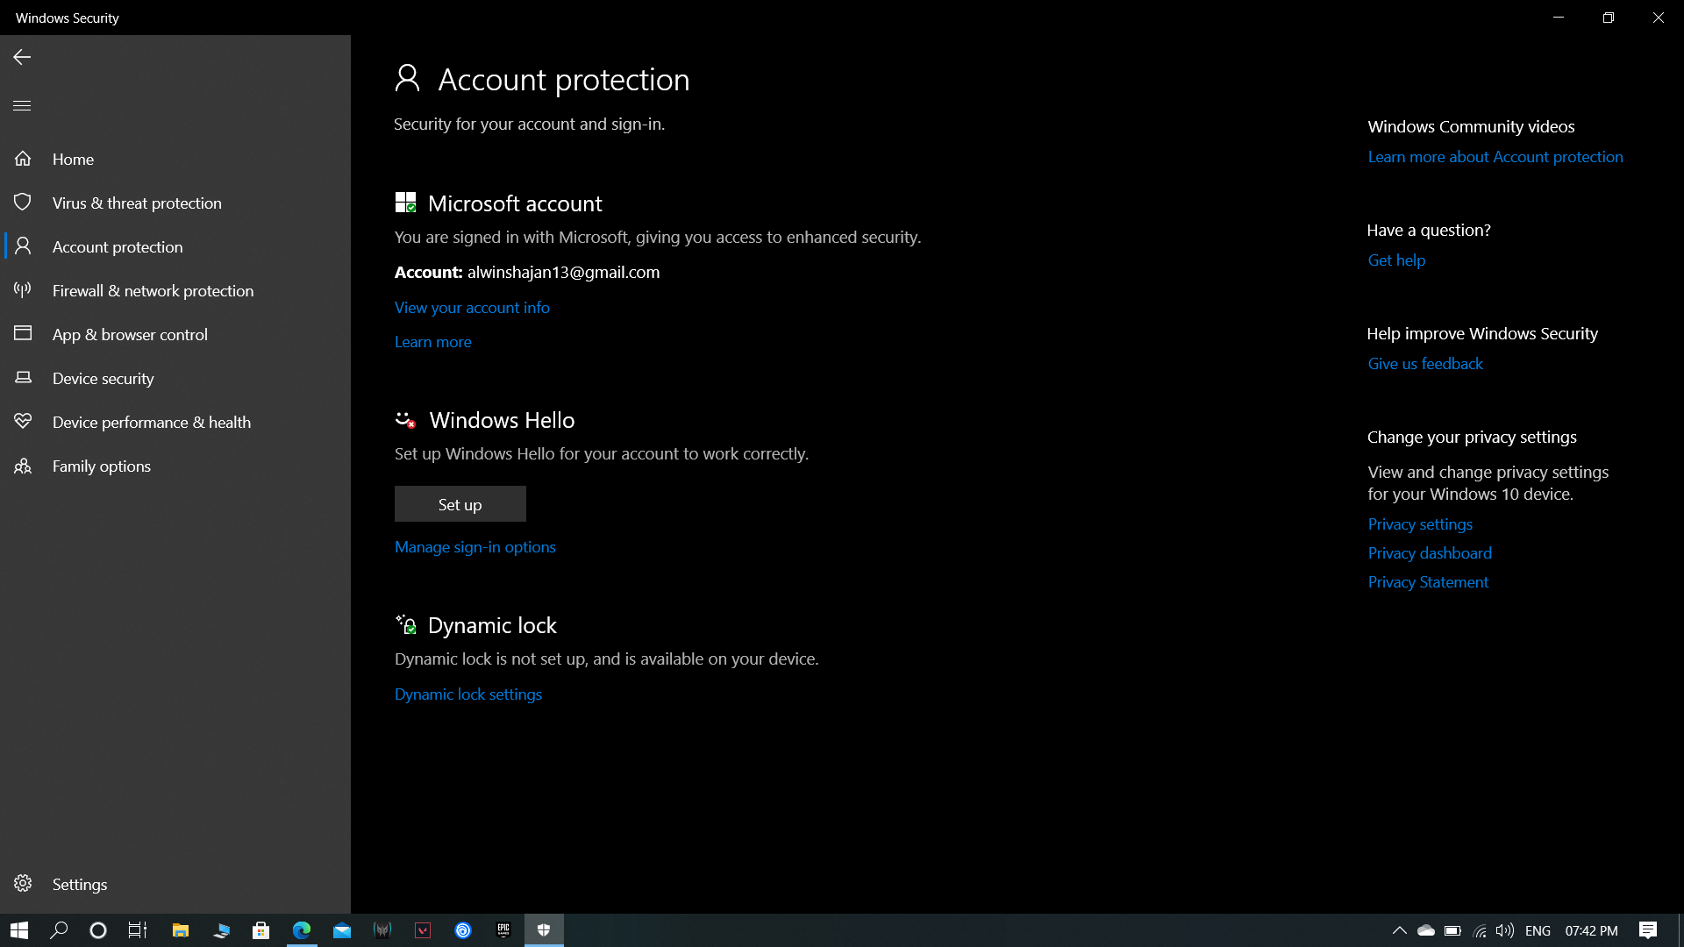1684x947 pixels.
Task: Open the Privacy settings link
Action: [x=1420, y=524]
